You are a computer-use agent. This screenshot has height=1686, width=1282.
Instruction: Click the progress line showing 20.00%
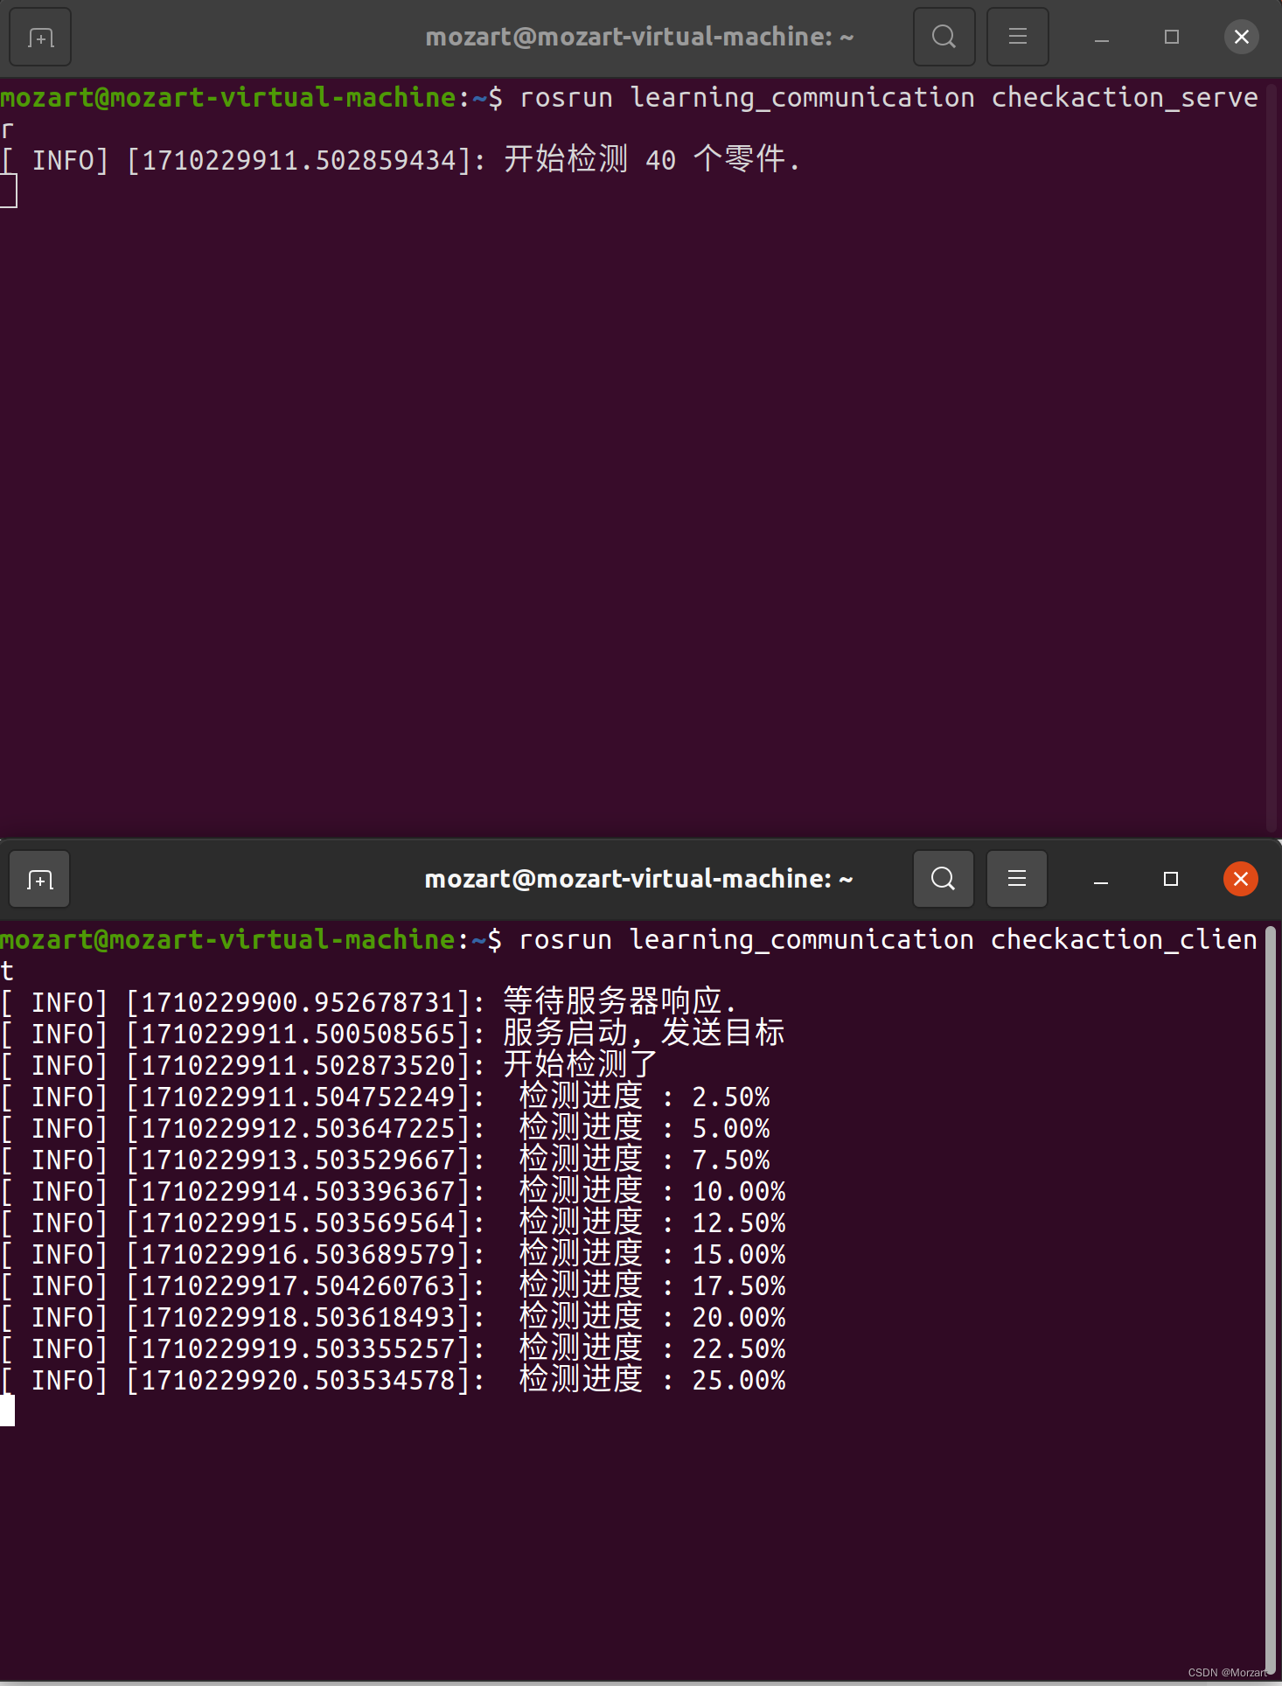pos(394,1317)
